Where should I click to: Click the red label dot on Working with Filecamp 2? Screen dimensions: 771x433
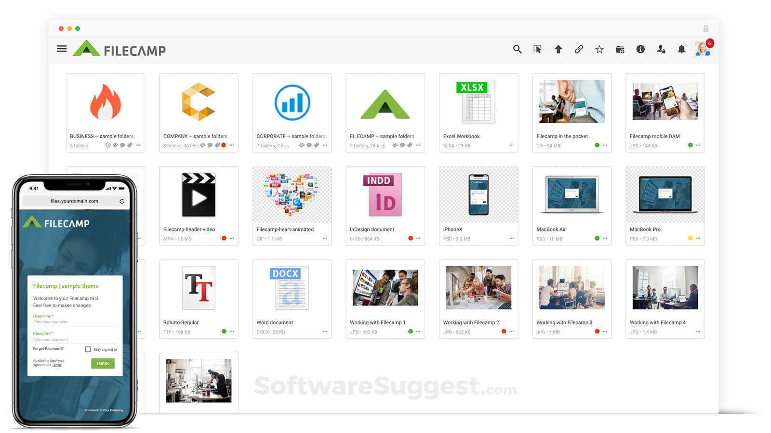(504, 331)
